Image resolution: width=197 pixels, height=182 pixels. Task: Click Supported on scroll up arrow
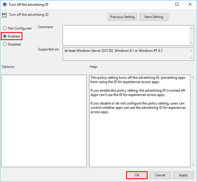191,51
